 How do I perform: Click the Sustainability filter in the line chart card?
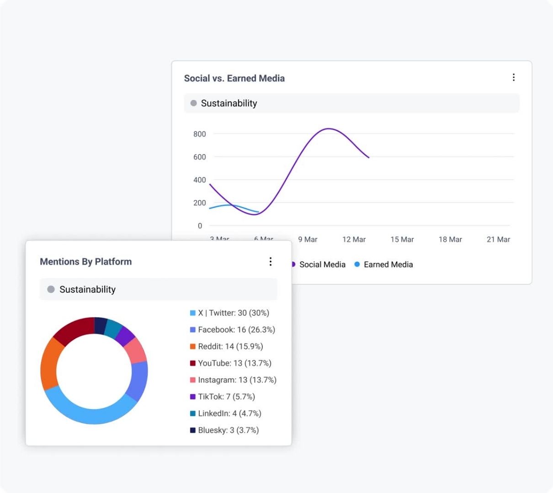pos(351,103)
